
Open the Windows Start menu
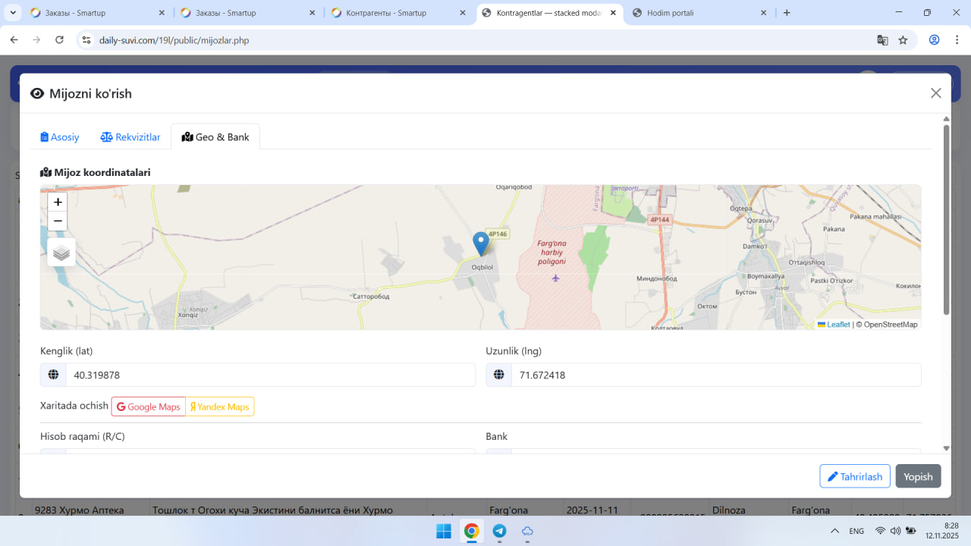click(444, 531)
